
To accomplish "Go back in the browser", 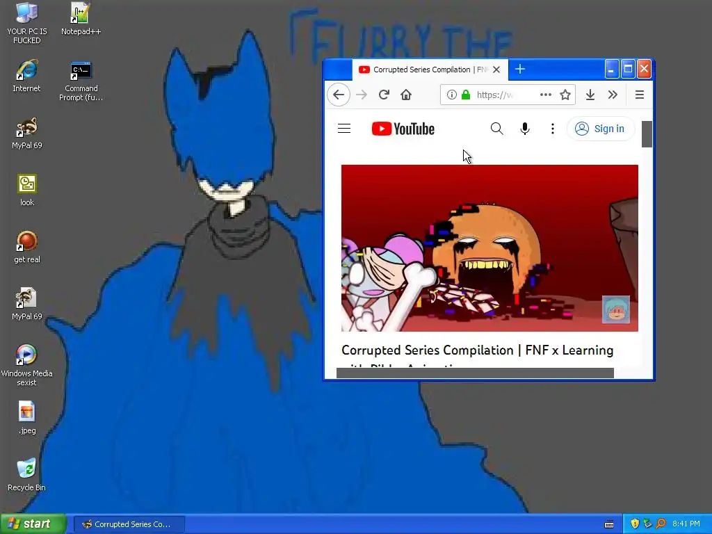I will [x=339, y=95].
